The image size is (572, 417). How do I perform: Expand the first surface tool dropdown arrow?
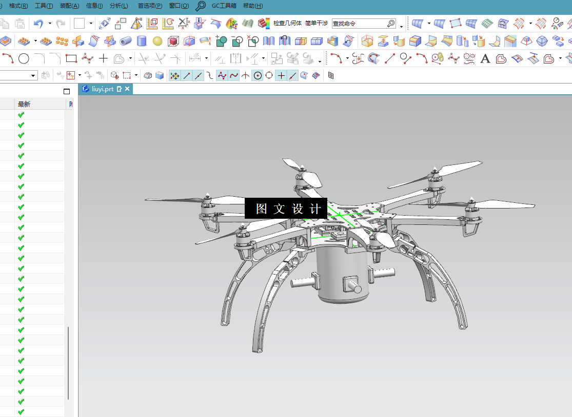coord(429,24)
